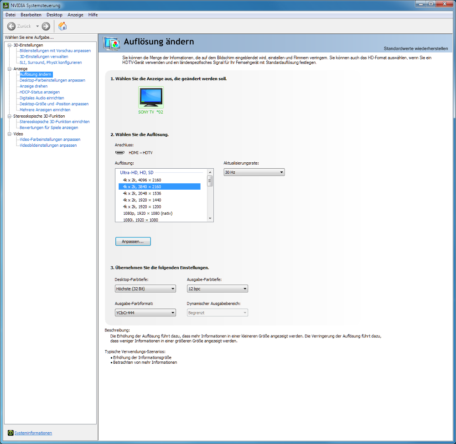Select resolution 4096 × 2160
The width and height of the screenshot is (456, 444).
click(159, 180)
